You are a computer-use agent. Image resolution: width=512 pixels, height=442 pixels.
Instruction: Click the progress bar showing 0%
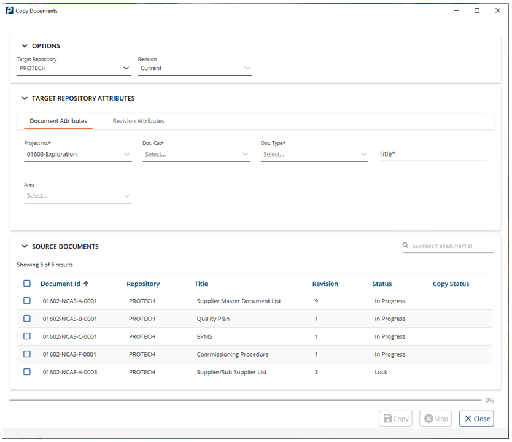pos(246,400)
